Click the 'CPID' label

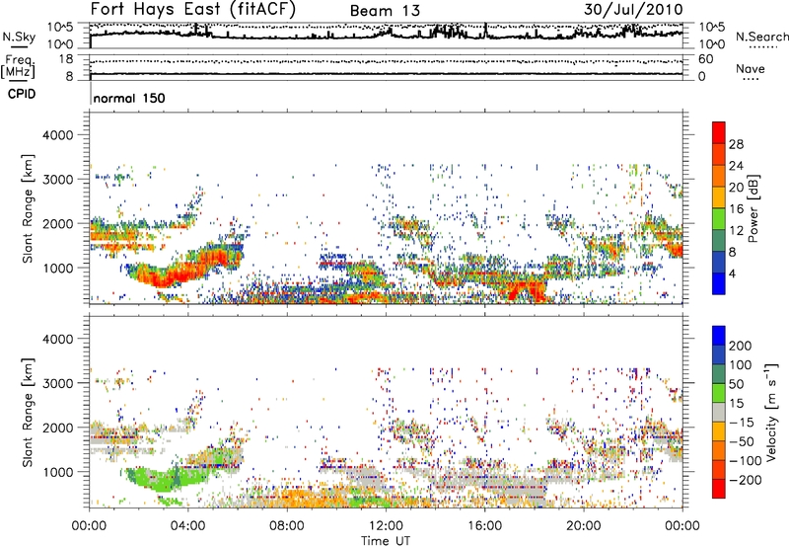(22, 94)
